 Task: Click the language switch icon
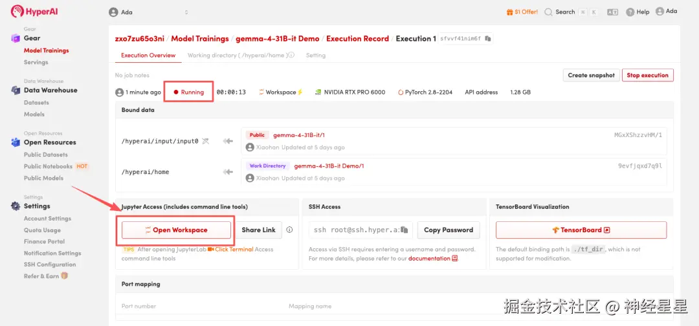coord(612,12)
